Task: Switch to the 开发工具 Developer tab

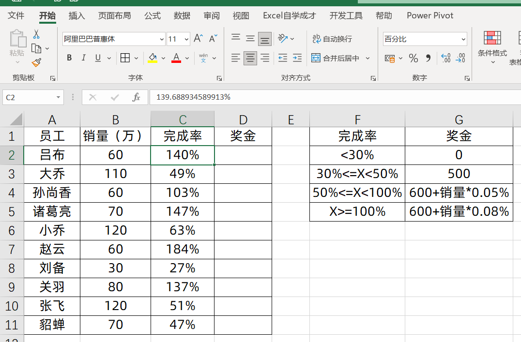Action: pos(346,15)
